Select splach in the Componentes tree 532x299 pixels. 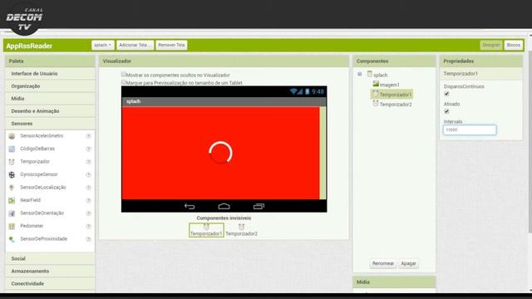(380, 75)
